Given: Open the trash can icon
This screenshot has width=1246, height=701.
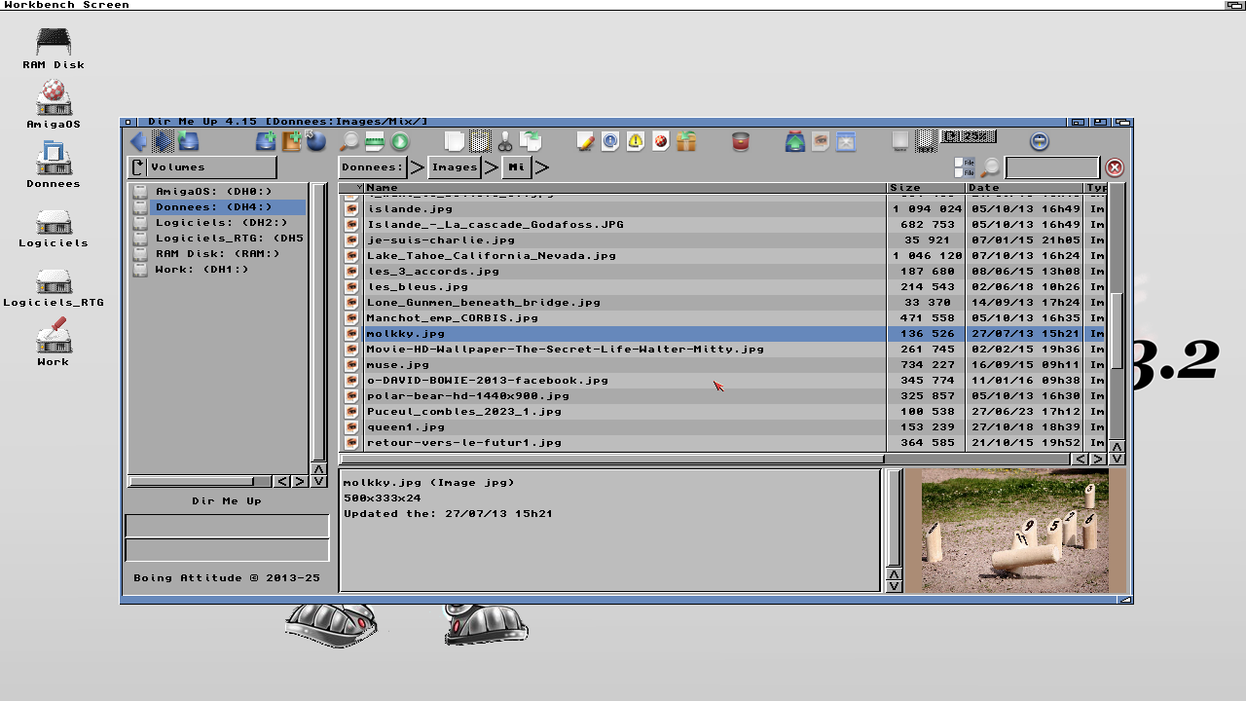Looking at the screenshot, I should [739, 141].
